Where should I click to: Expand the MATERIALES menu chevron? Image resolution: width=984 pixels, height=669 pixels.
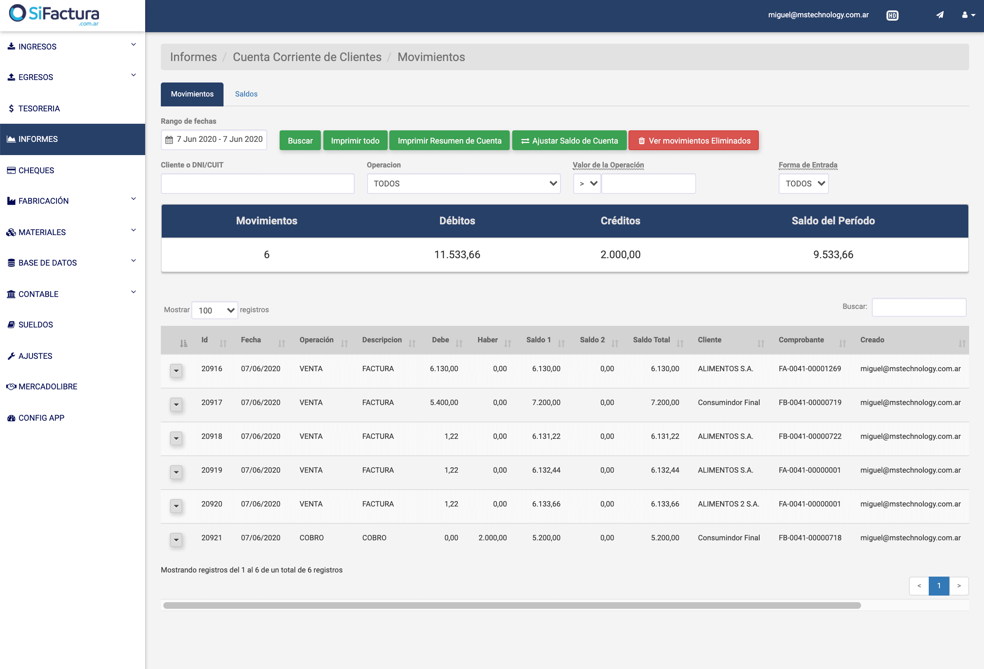point(133,230)
